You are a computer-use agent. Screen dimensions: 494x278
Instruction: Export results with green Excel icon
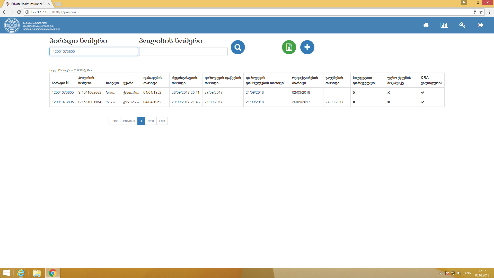coord(289,47)
